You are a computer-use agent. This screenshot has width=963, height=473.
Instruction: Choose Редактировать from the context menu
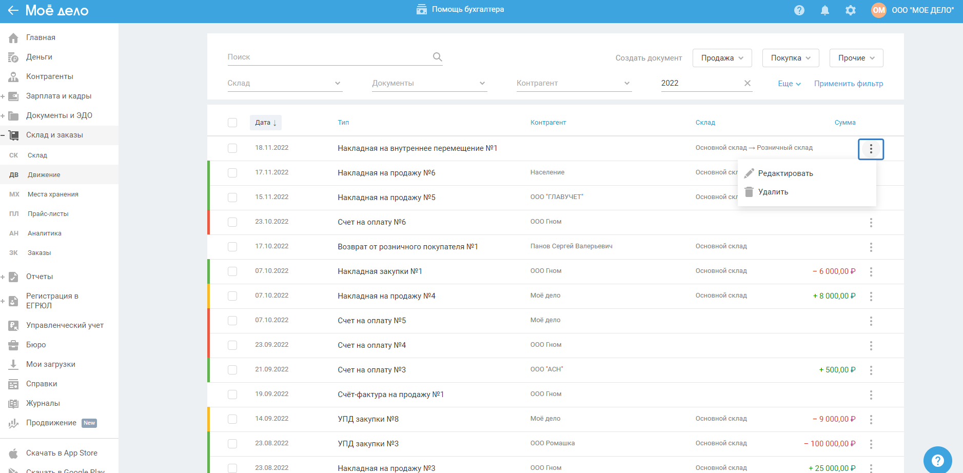(x=785, y=173)
